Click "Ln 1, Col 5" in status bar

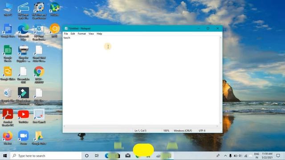click(x=140, y=130)
